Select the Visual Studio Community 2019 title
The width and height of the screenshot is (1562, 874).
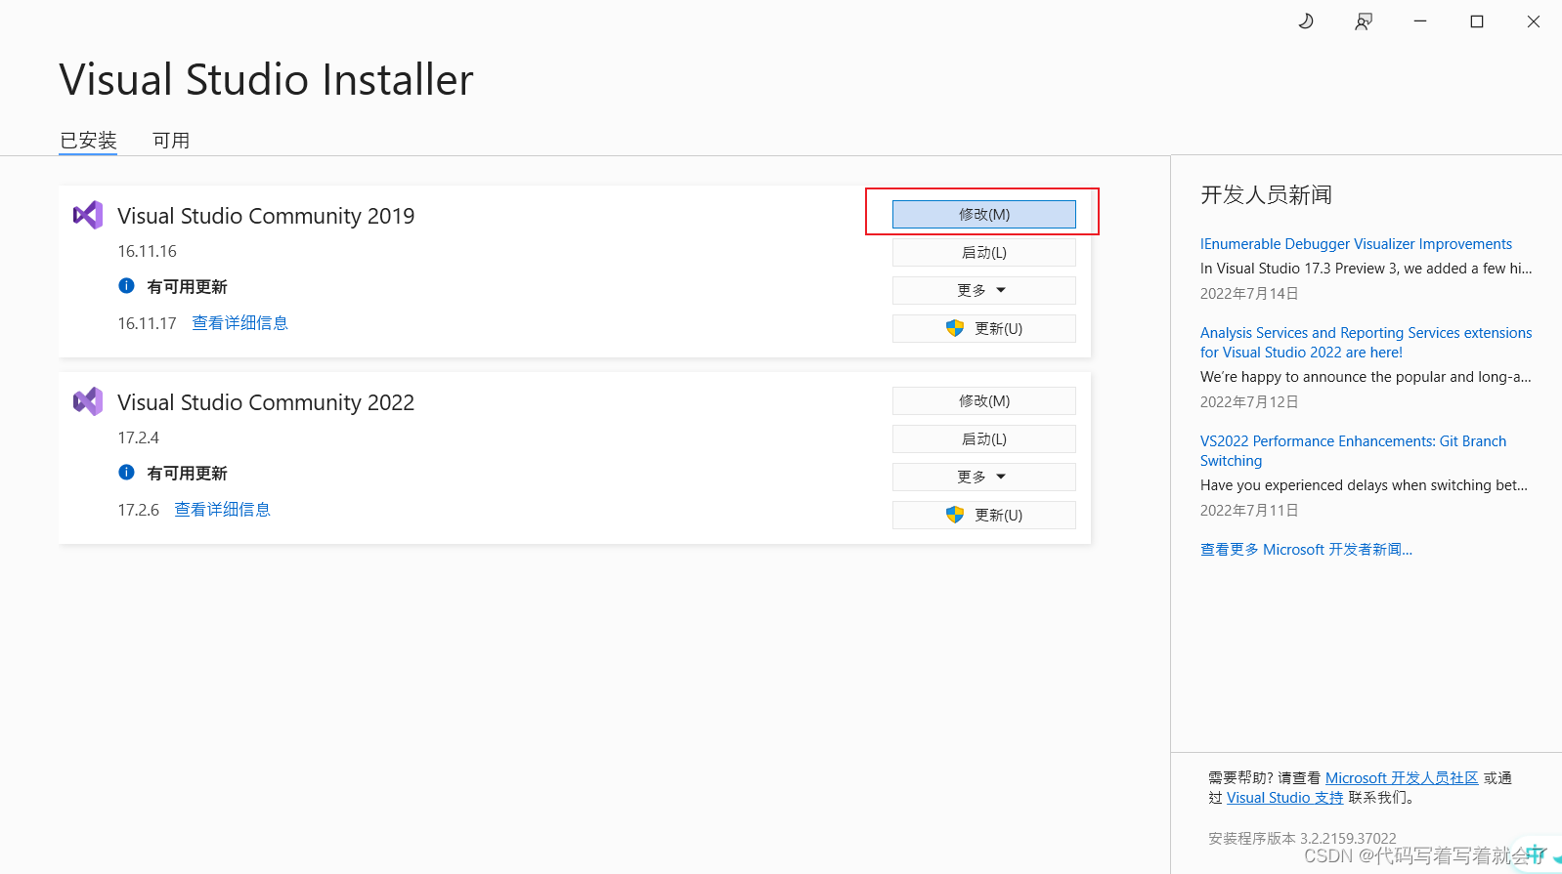pos(266,216)
